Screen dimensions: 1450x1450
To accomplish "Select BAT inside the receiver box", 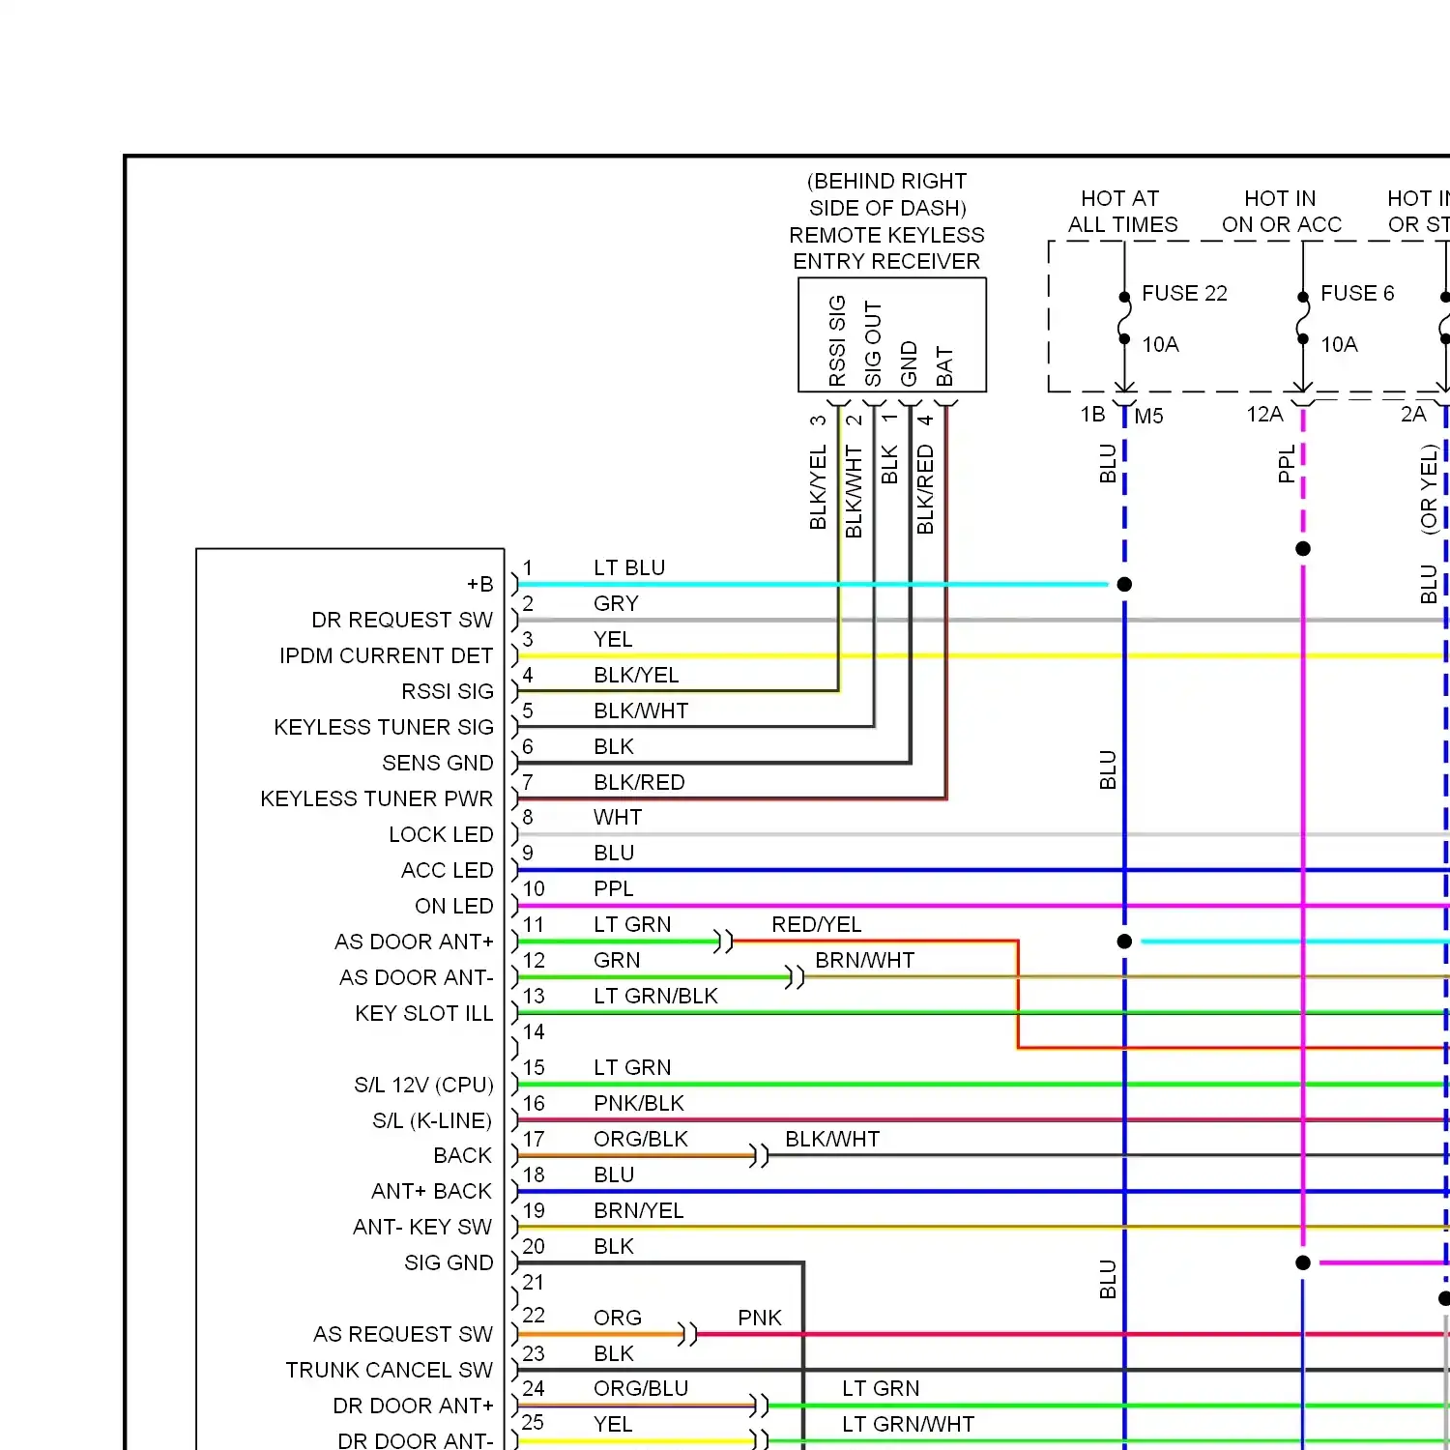I will click(944, 367).
